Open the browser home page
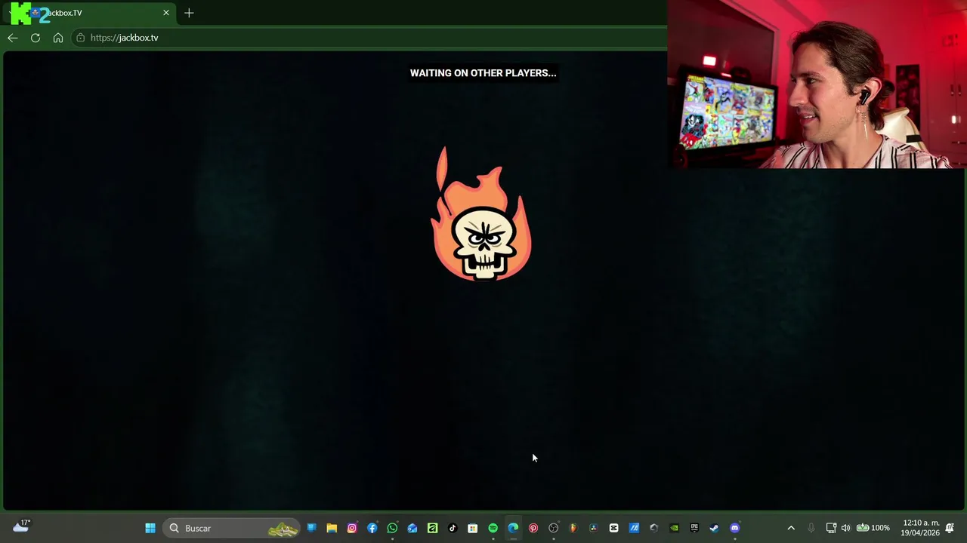 pos(58,38)
